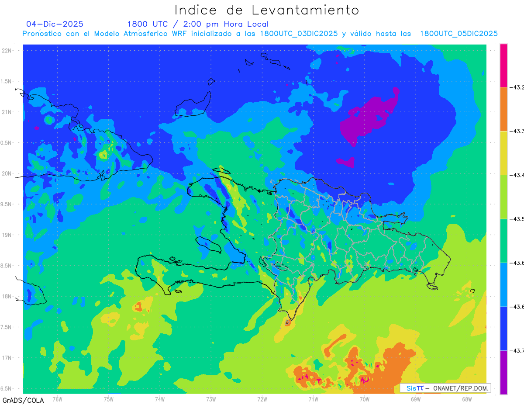Pick the purple swatch in the legend
The width and height of the screenshot is (524, 405).
coord(503,372)
